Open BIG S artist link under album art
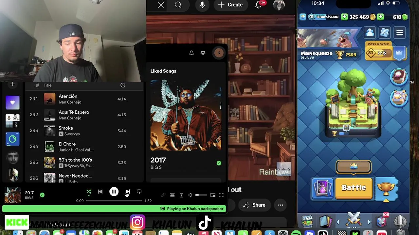 pos(156,167)
